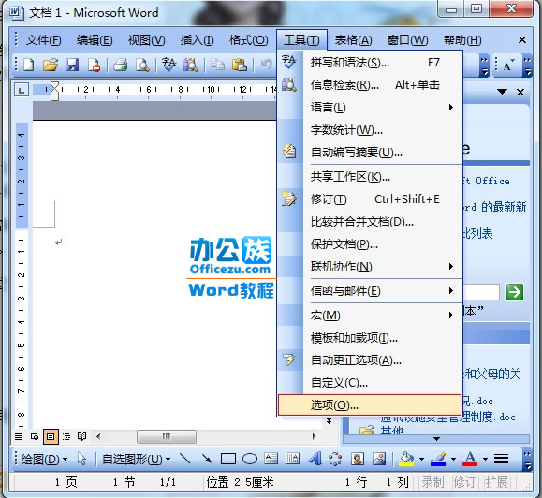542x498 pixels.
Task: Close the task pane with X
Action: coord(520,93)
